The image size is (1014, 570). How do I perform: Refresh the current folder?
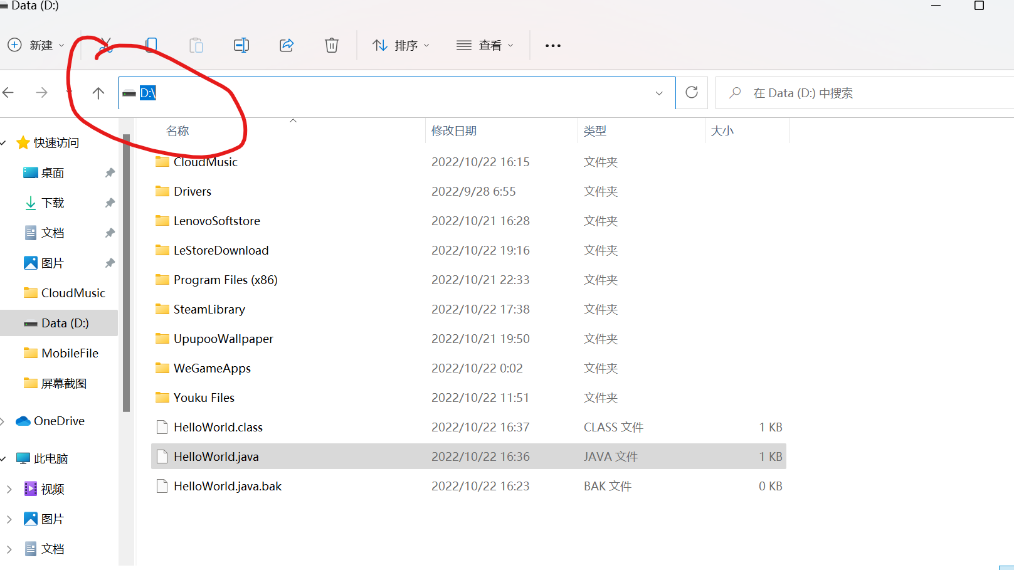692,93
